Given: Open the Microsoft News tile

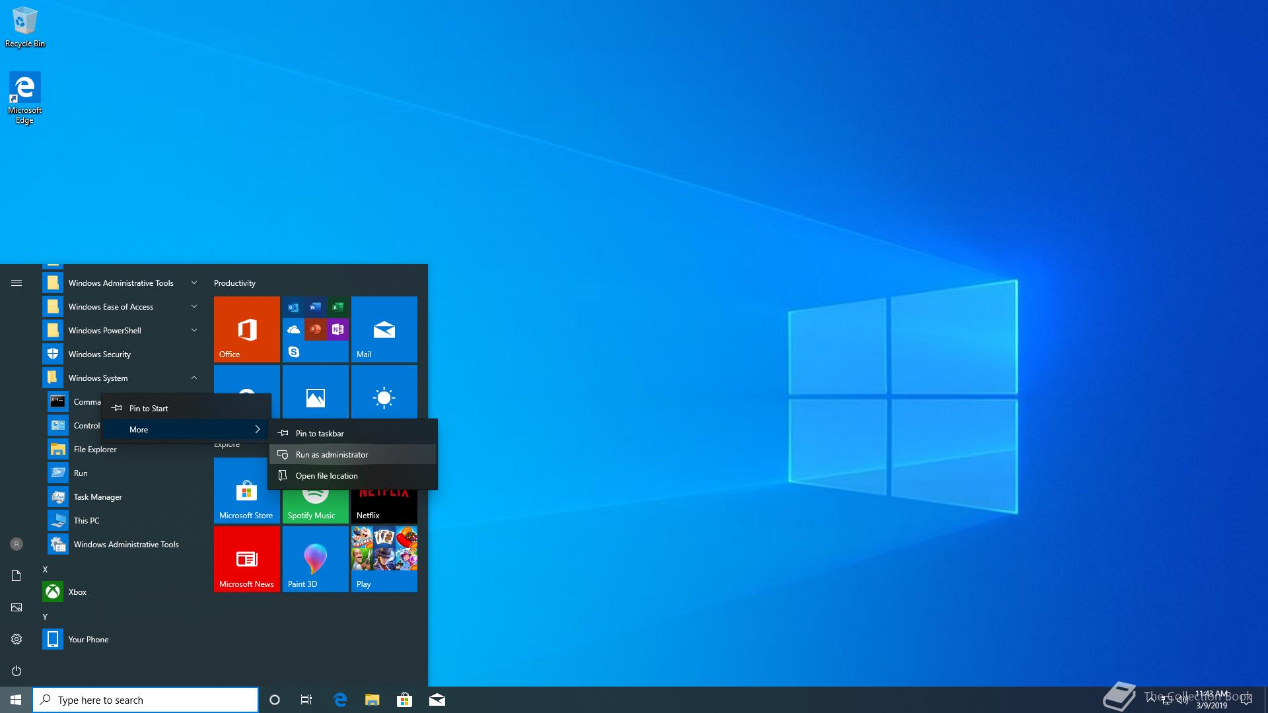Looking at the screenshot, I should click(x=247, y=559).
